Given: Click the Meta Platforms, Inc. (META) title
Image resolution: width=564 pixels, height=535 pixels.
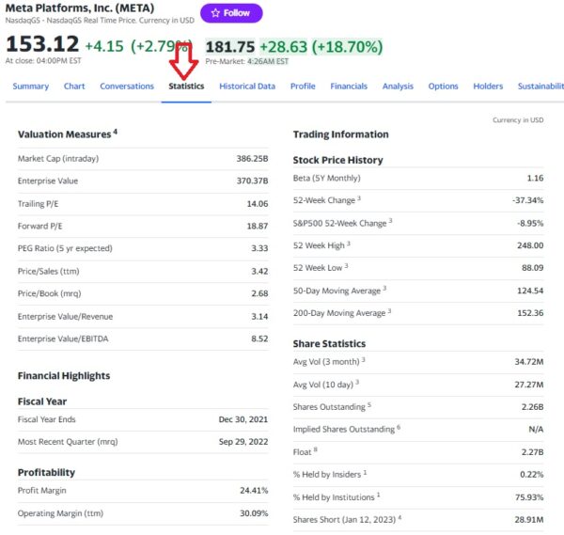Looking at the screenshot, I should 81,8.
